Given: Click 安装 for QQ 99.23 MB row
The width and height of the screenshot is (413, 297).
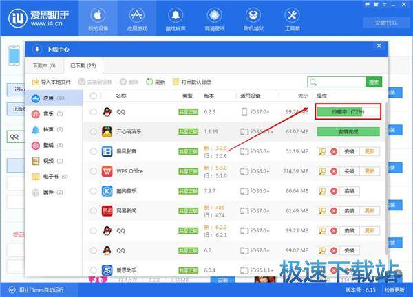Looking at the screenshot, I should [349, 231].
